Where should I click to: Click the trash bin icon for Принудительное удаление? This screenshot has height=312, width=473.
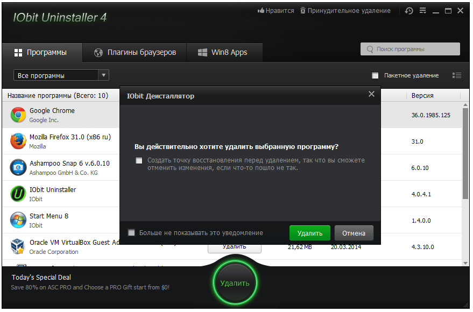coord(303,11)
